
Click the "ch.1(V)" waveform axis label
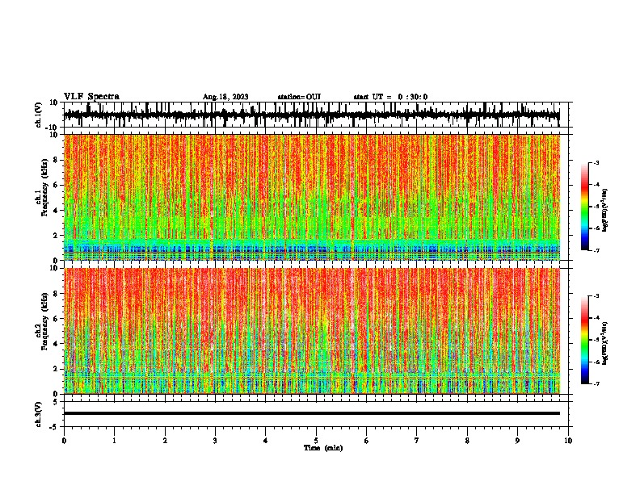point(39,115)
